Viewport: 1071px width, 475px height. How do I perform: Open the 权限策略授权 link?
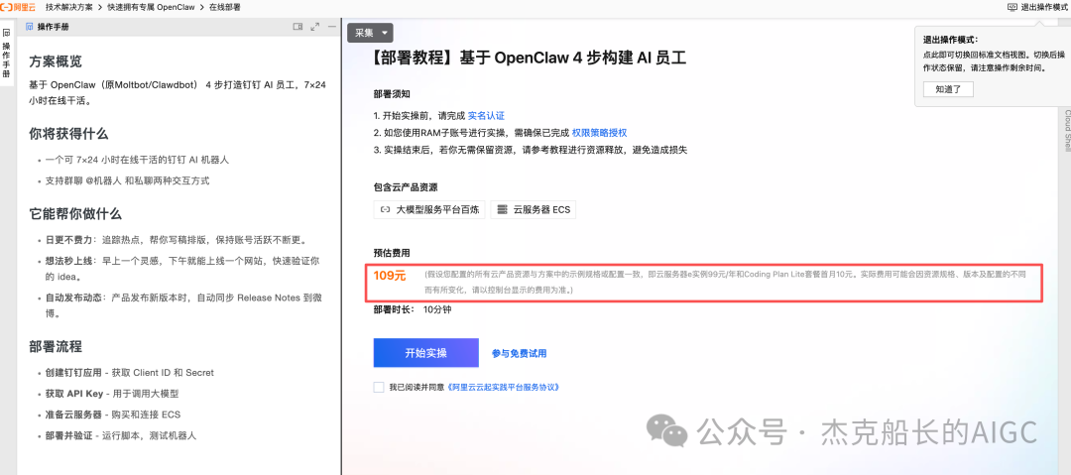pos(599,133)
